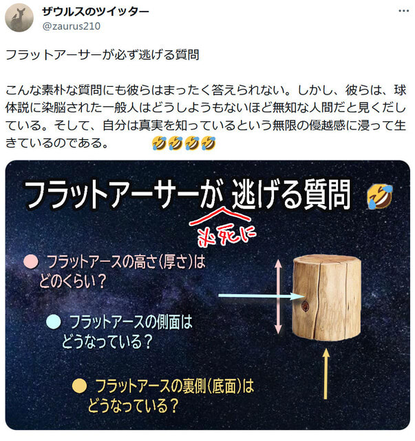Click the pink vertical double arrow
This screenshot has width=415, height=441.
pos(278,296)
